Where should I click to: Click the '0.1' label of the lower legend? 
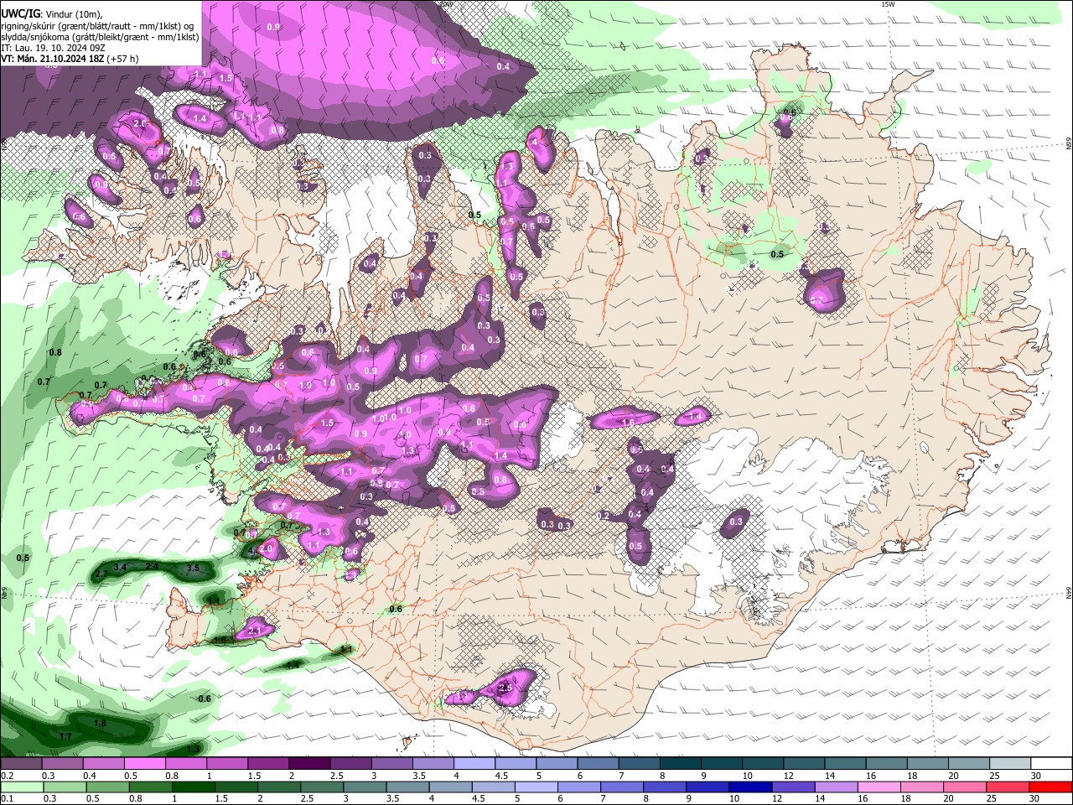pos(7,798)
